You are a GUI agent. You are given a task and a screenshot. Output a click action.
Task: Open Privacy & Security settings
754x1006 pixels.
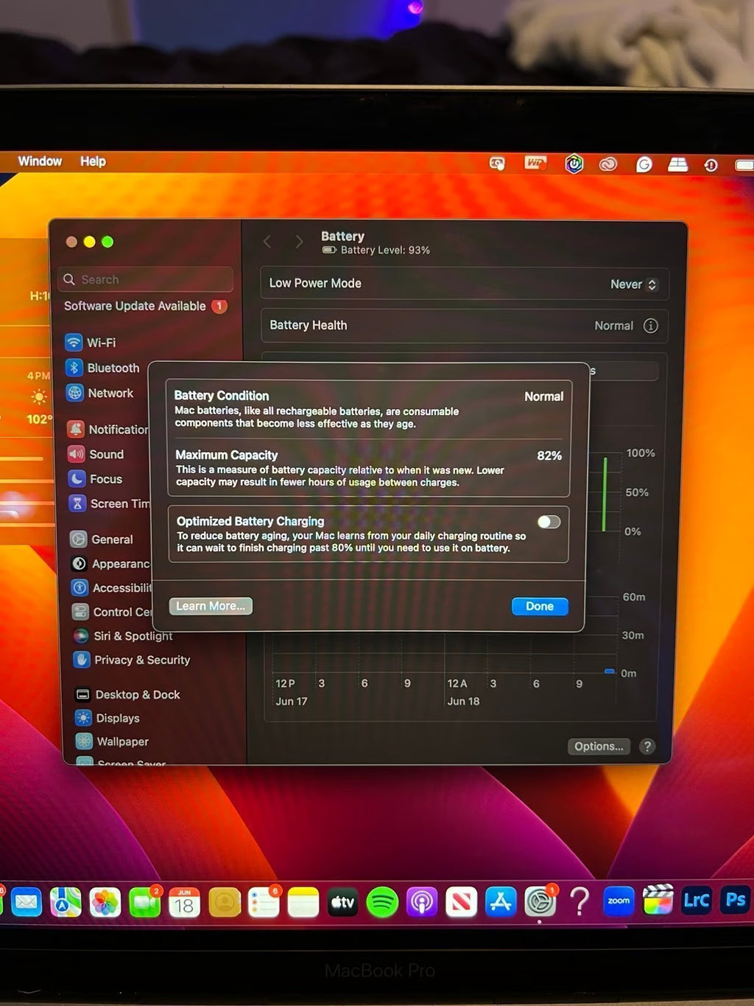point(141,660)
